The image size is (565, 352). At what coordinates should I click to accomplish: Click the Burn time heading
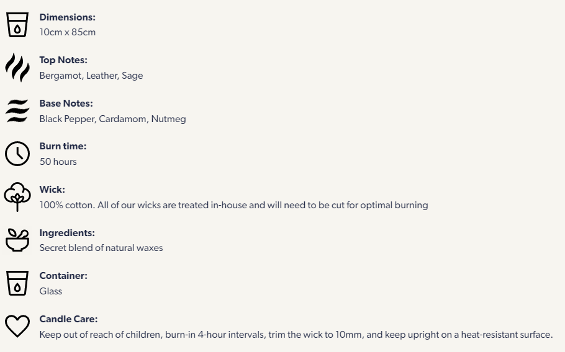pyautogui.click(x=63, y=146)
